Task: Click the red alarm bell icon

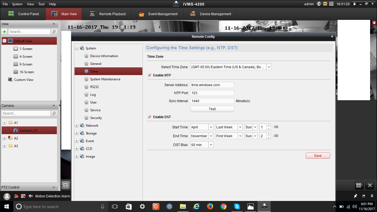Action: coord(374,23)
